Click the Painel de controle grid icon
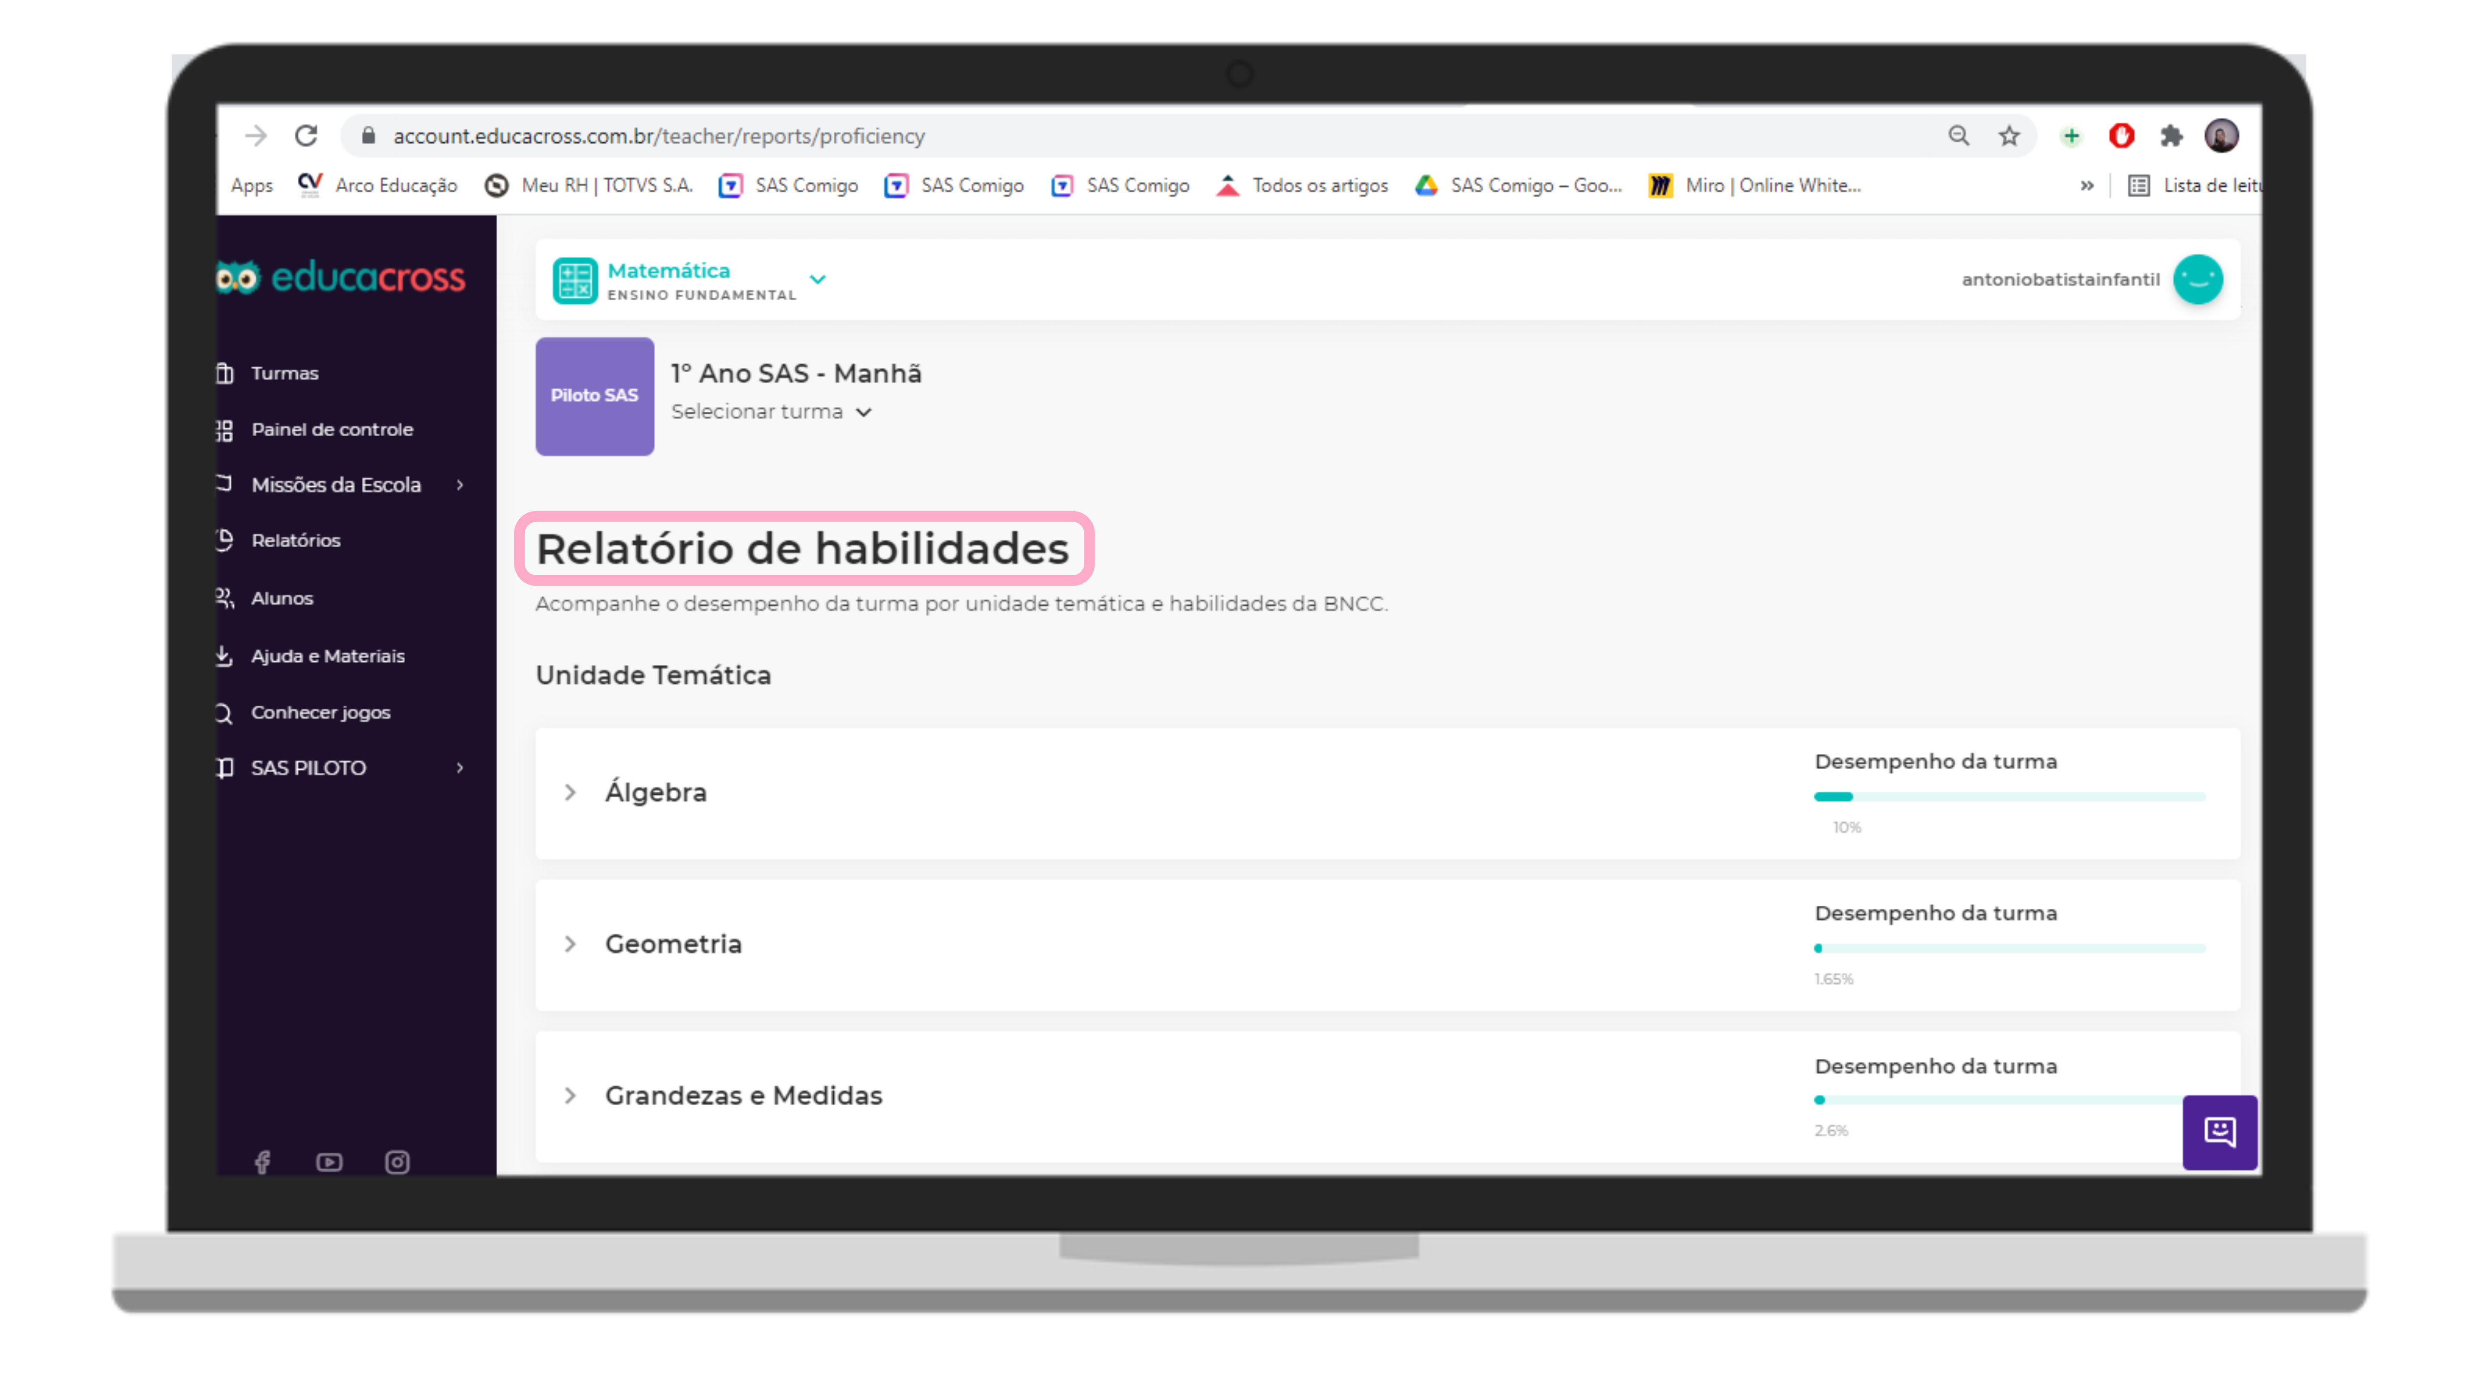Viewport: 2478px width, 1394px height. (x=225, y=430)
